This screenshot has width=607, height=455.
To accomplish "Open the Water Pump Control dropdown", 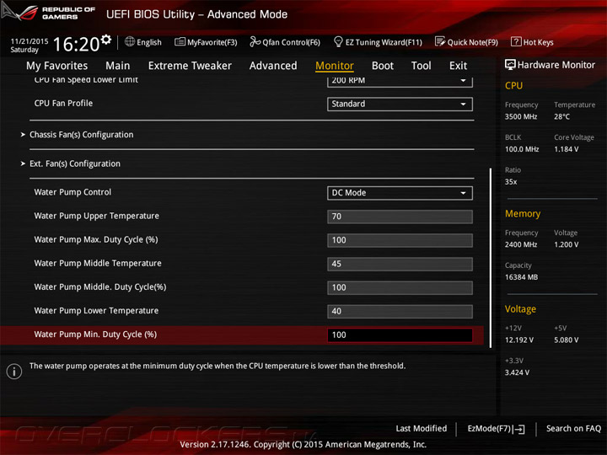I will [400, 193].
